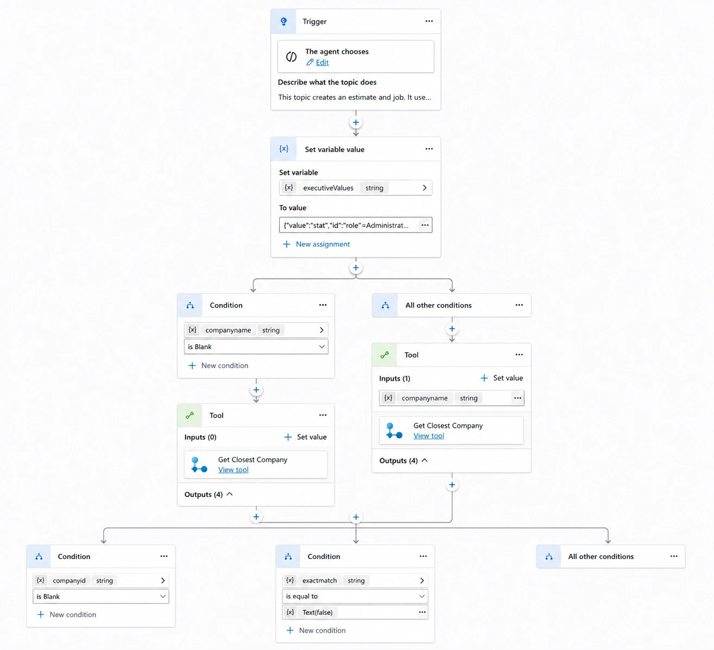Click the Tool icon with Inputs (1)

[385, 355]
